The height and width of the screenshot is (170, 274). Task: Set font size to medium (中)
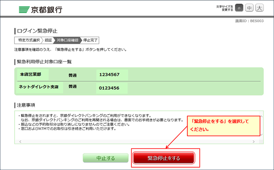[x=249, y=8]
